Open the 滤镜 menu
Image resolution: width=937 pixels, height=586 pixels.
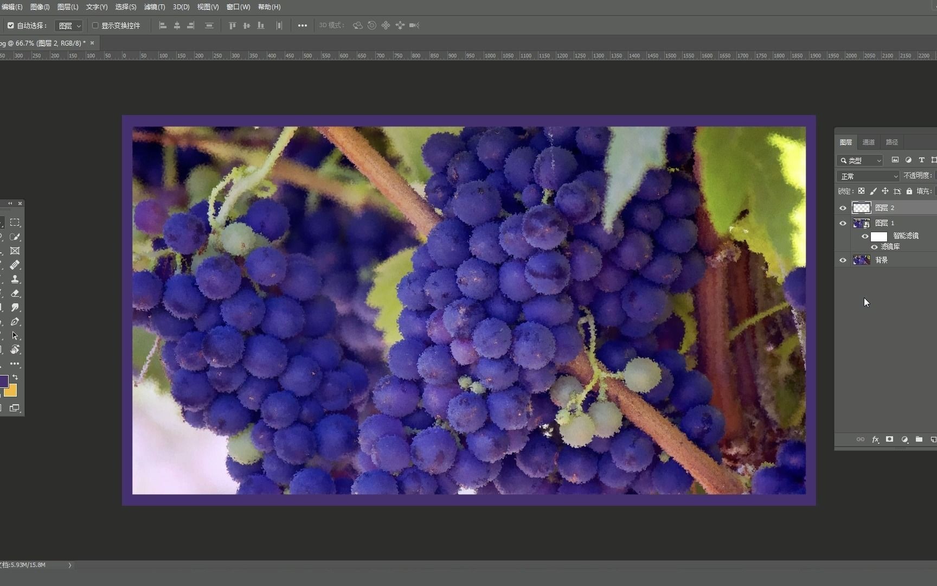[154, 7]
